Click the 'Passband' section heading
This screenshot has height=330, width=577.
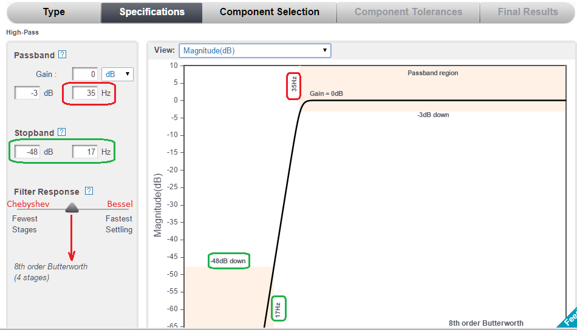coord(34,55)
